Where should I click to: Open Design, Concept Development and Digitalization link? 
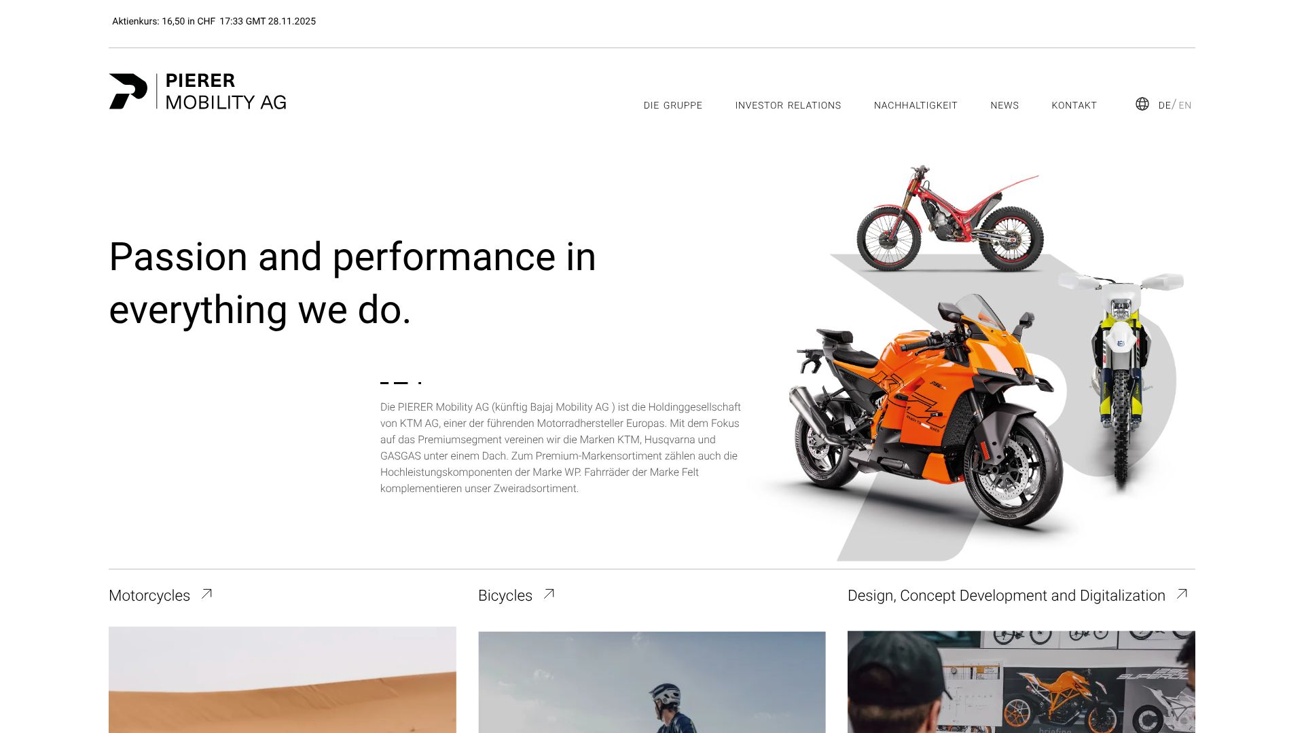[x=1007, y=595]
